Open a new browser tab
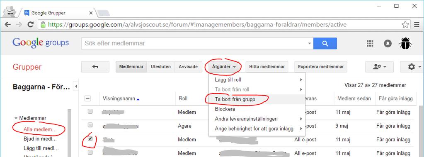The image size is (424, 157). point(103,13)
